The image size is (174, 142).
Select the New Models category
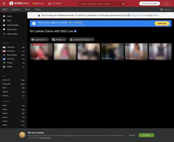(x=14, y=55)
